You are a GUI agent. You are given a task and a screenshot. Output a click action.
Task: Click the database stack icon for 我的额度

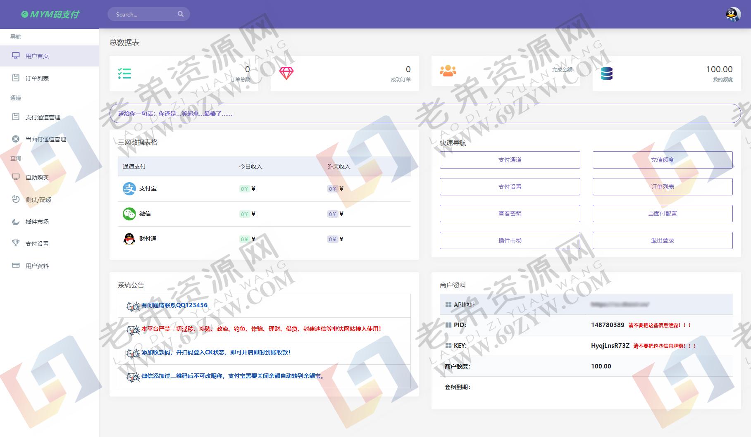click(x=606, y=74)
